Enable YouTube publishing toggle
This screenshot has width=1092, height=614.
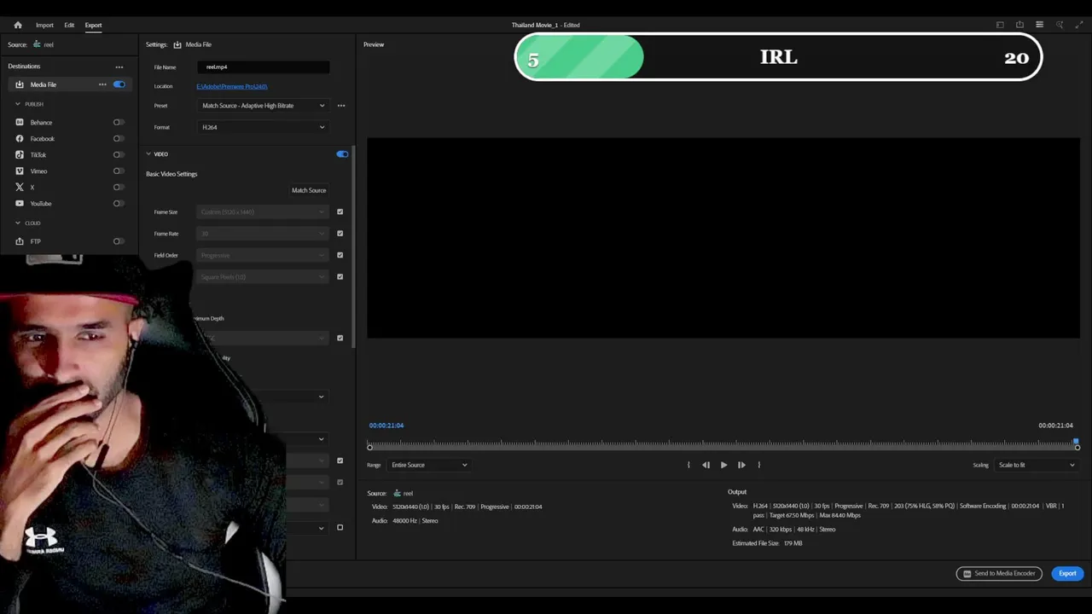119,203
